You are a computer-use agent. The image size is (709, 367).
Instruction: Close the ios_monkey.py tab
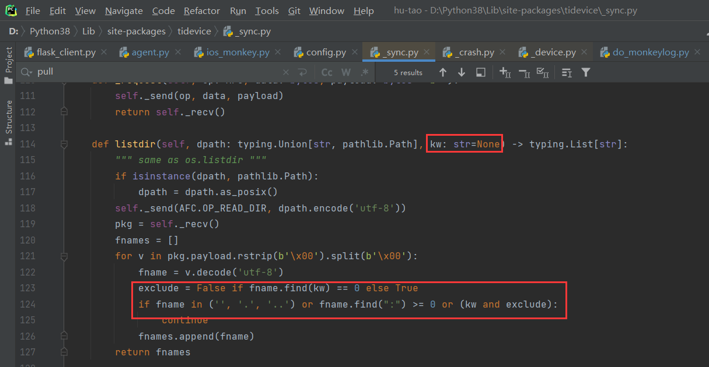point(278,52)
